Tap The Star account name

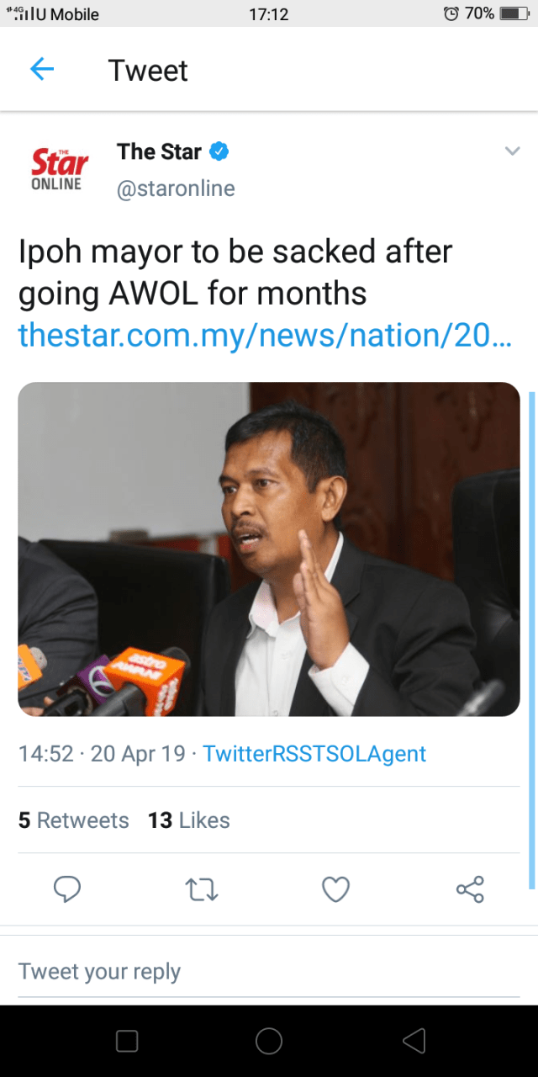pyautogui.click(x=160, y=151)
